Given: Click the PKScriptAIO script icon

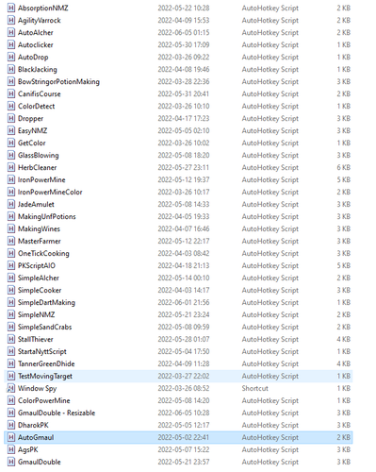Looking at the screenshot, I should point(11,265).
